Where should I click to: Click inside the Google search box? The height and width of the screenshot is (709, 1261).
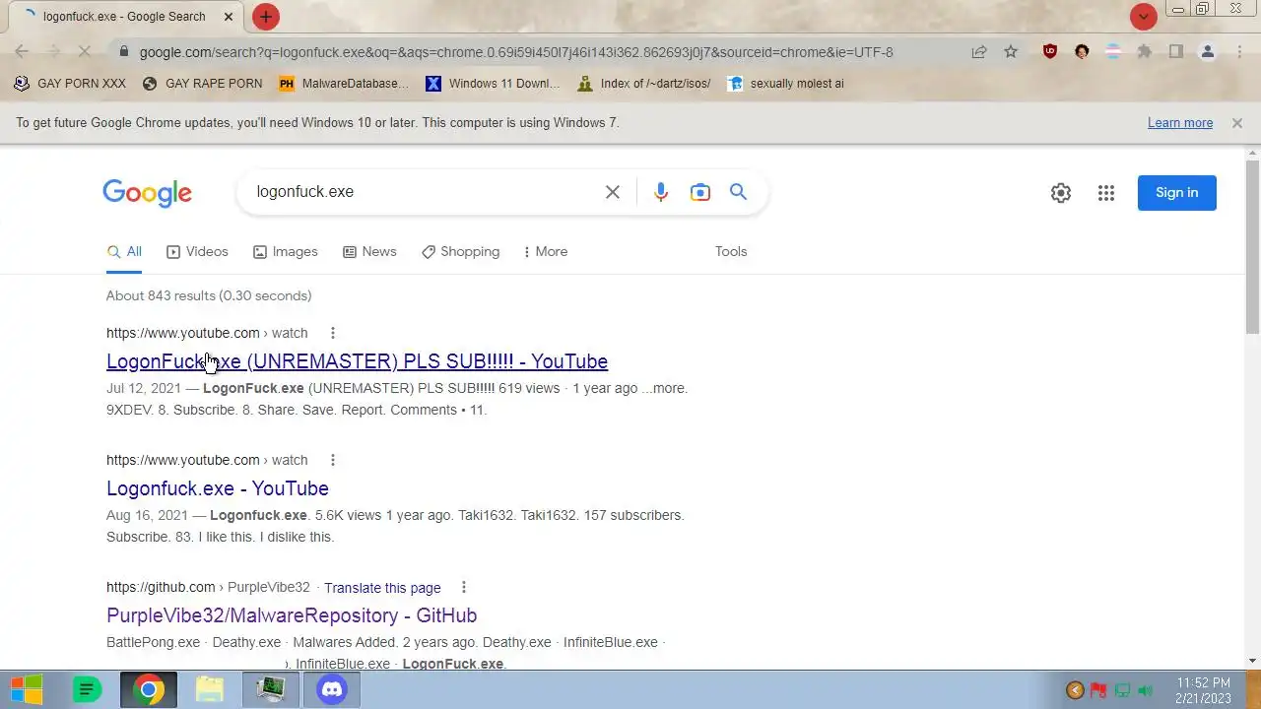(x=424, y=192)
